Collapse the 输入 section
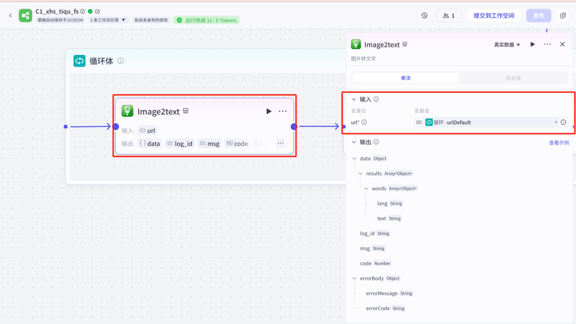The image size is (576, 324). tap(354, 100)
